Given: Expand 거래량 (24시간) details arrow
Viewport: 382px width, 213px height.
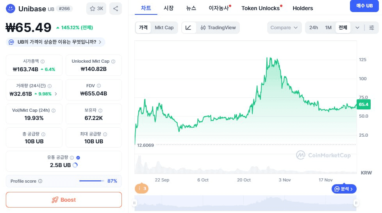Looking at the screenshot, I should tap(56, 94).
